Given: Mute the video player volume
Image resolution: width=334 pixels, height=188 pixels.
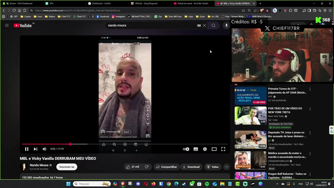Looking at the screenshot, I should point(44,149).
